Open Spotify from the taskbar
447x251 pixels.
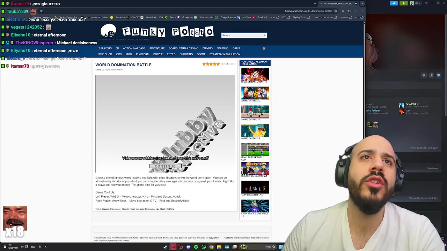[196, 247]
